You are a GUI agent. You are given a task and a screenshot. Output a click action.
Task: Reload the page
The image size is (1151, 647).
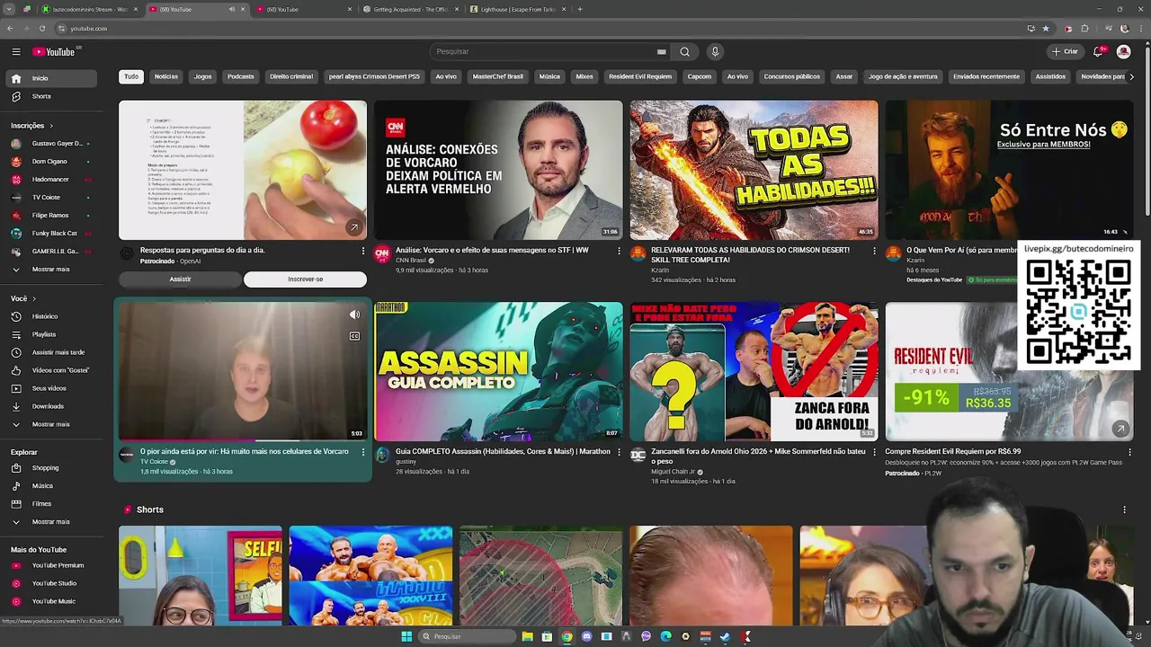click(x=41, y=28)
